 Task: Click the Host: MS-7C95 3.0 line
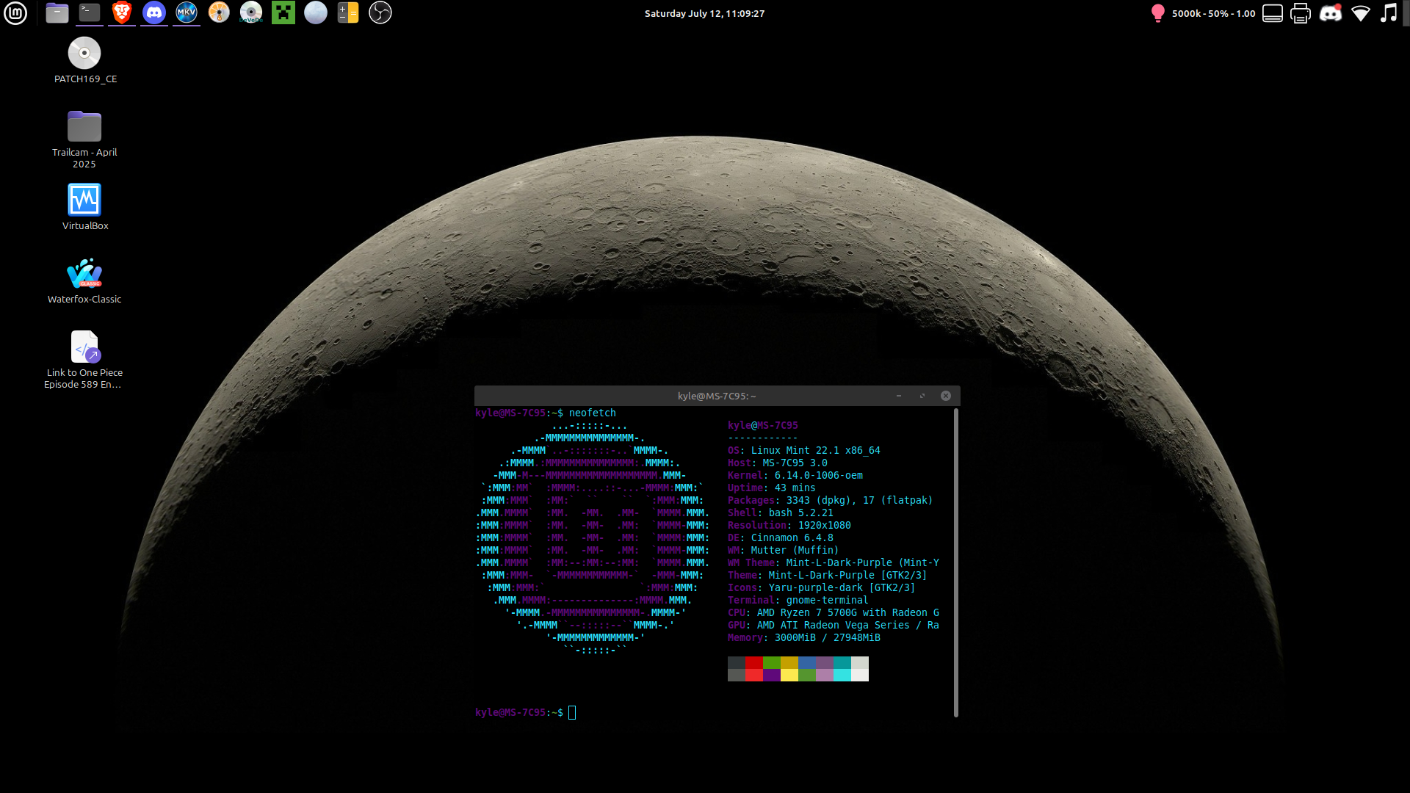pyautogui.click(x=778, y=463)
